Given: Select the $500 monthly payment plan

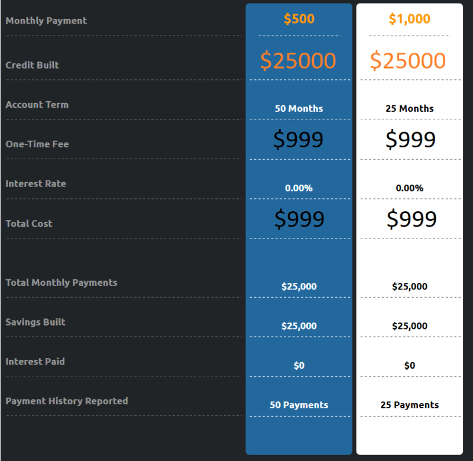Looking at the screenshot, I should coord(299,19).
